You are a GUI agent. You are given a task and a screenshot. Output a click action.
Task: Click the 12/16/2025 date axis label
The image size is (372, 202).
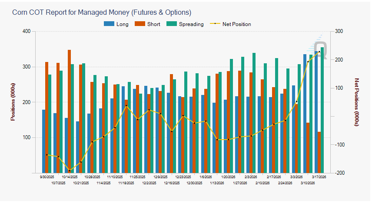[172, 183]
